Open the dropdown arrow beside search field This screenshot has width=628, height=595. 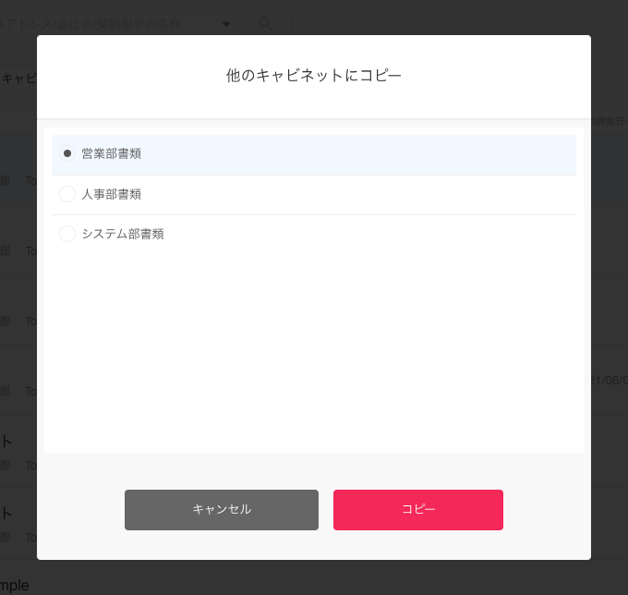227,24
